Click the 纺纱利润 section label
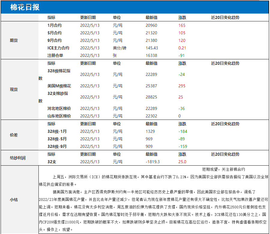This screenshot has width=270, height=234. 17,158
